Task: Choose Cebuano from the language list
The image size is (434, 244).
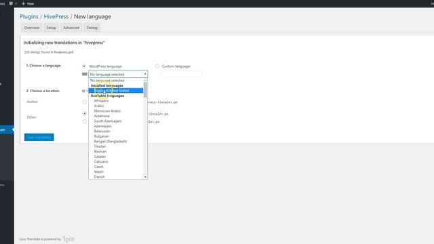Action: (x=116, y=161)
